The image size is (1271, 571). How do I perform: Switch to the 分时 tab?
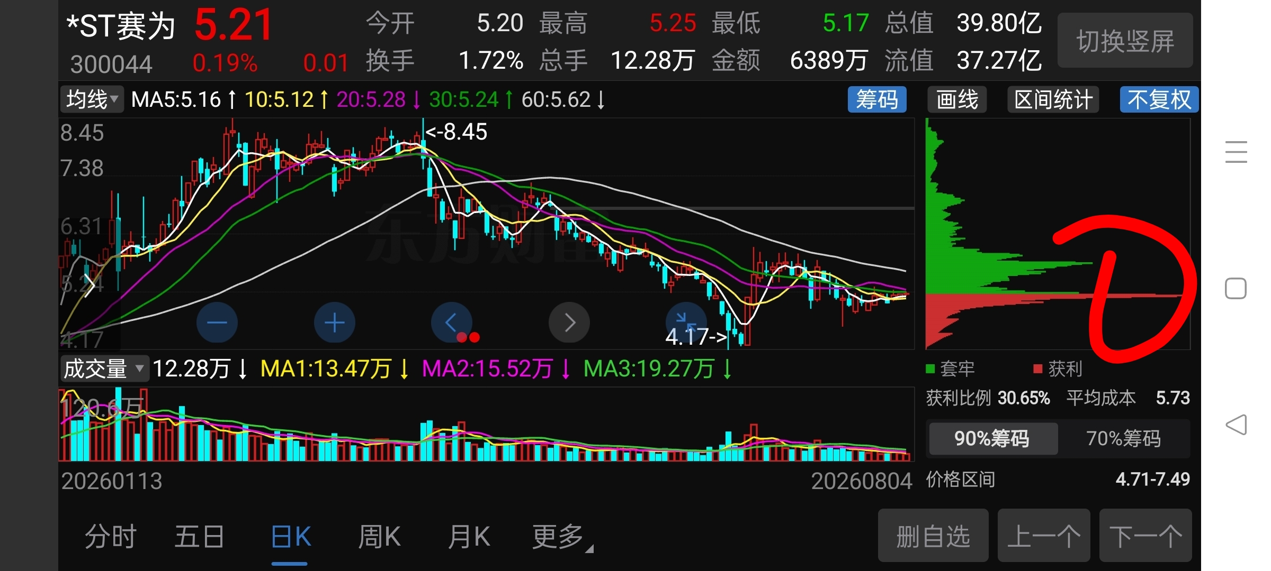pyautogui.click(x=111, y=537)
